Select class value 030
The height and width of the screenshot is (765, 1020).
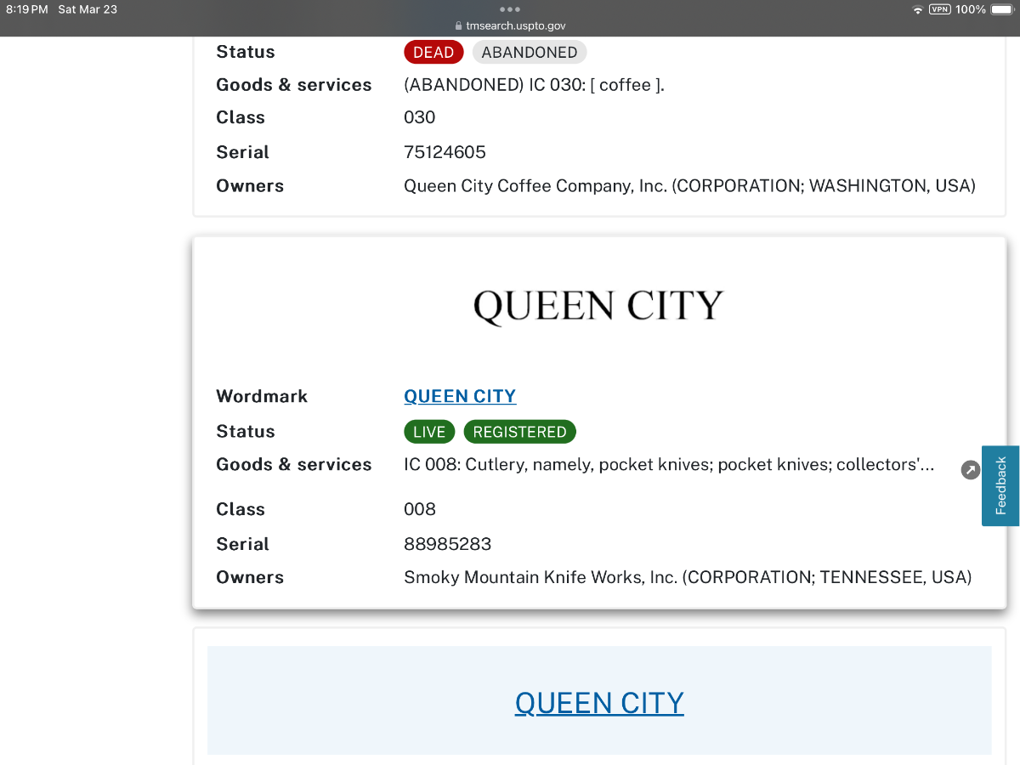point(420,117)
